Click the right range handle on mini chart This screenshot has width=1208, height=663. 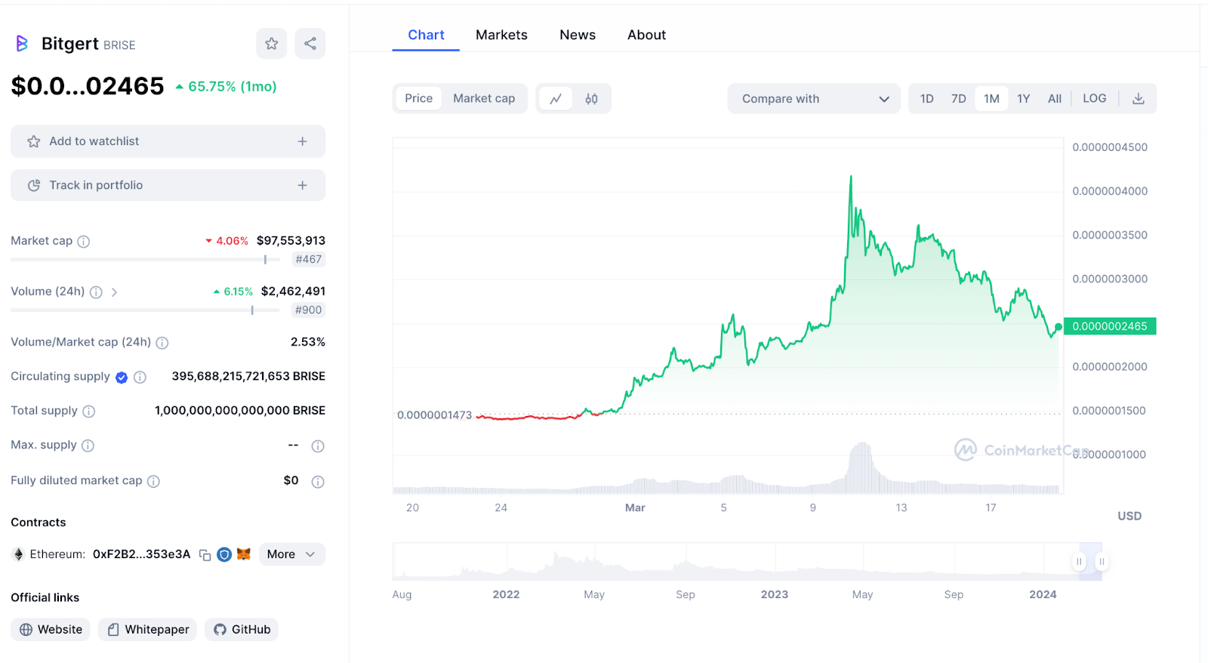click(1102, 561)
